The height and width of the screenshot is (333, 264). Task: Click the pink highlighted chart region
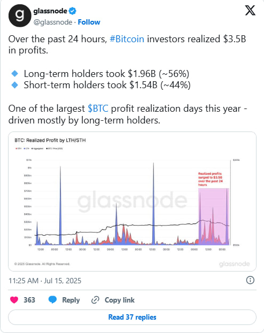coord(214,216)
